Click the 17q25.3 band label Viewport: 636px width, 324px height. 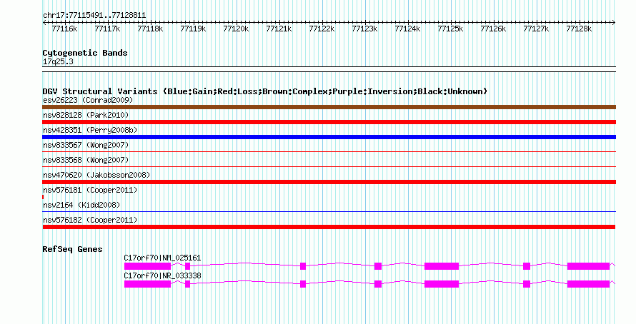click(58, 62)
